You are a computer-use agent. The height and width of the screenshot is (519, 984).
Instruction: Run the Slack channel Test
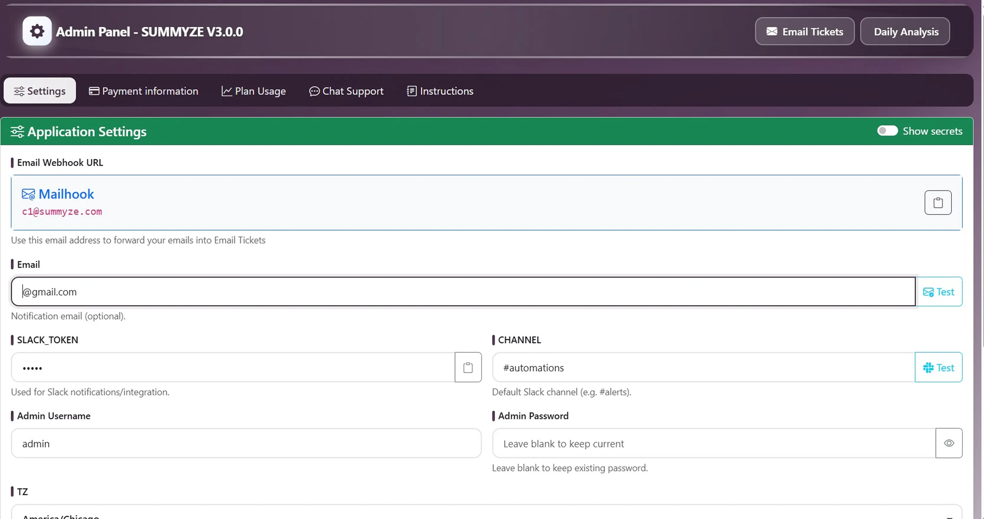[x=939, y=367]
